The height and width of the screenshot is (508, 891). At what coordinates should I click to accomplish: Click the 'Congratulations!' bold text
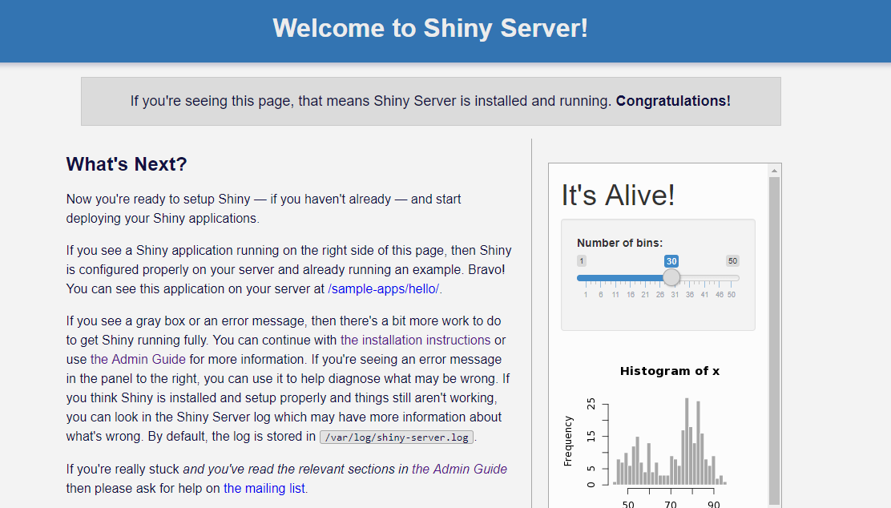(673, 101)
